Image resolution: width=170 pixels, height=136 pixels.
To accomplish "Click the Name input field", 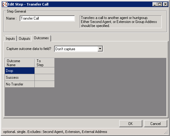I will click(47, 18).
